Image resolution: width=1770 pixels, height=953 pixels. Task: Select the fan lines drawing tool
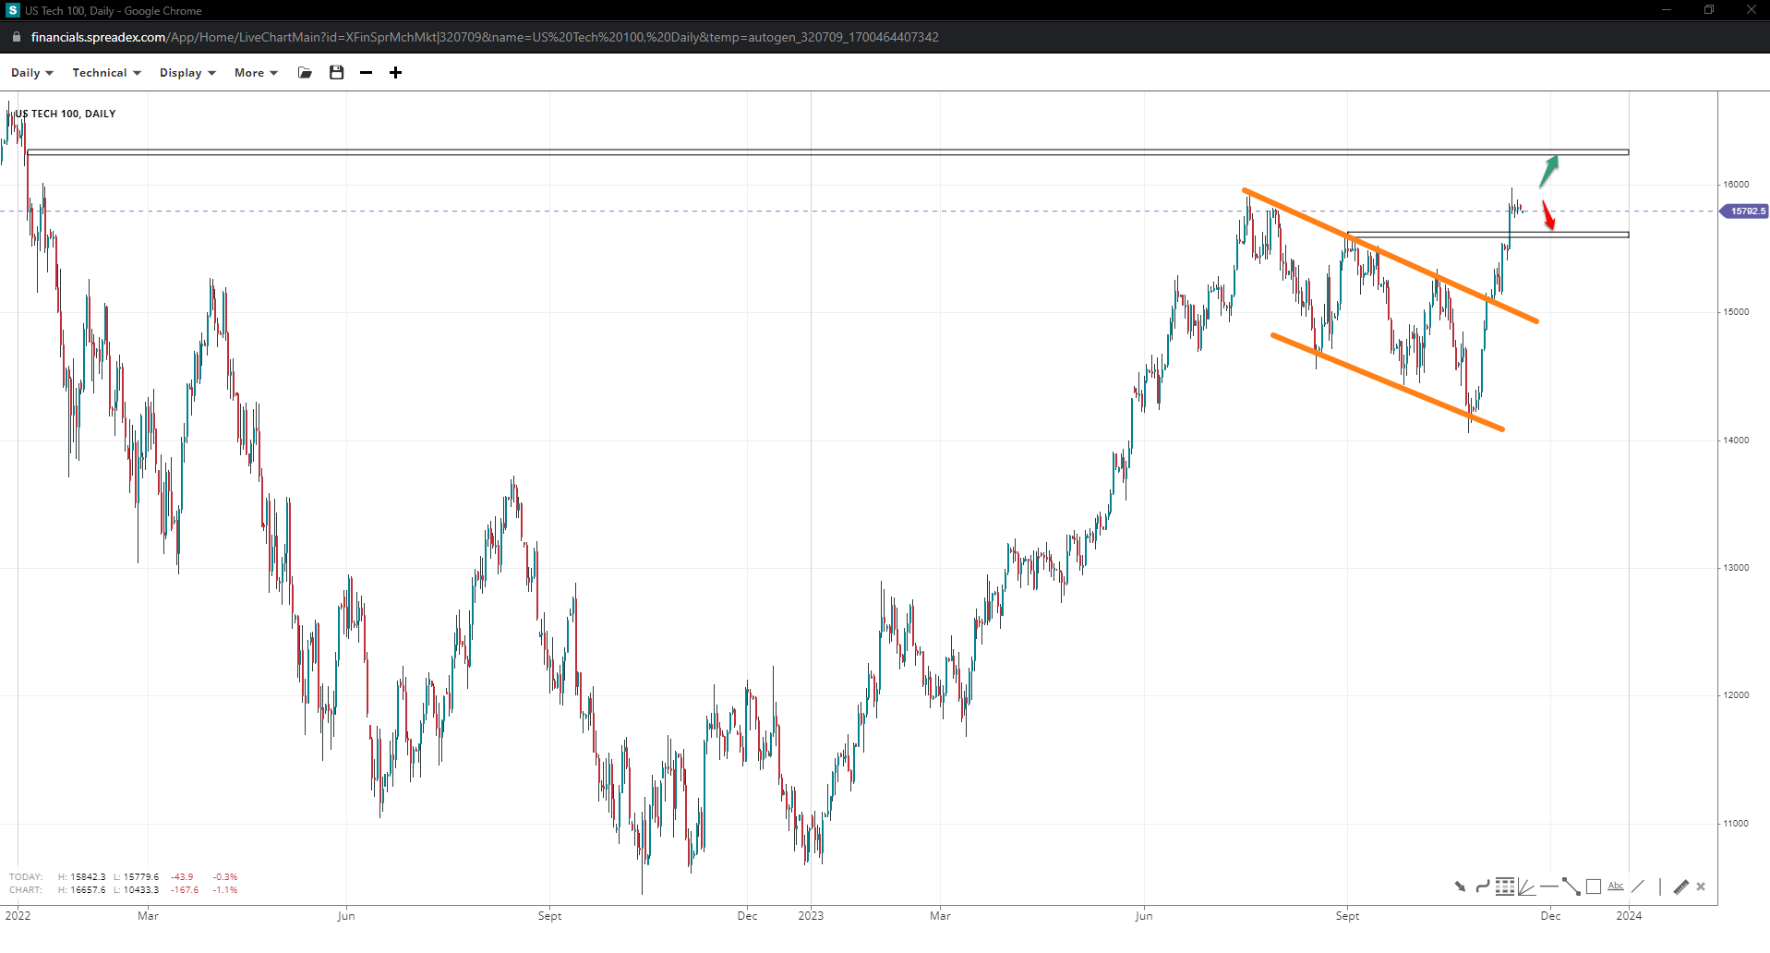coord(1526,887)
